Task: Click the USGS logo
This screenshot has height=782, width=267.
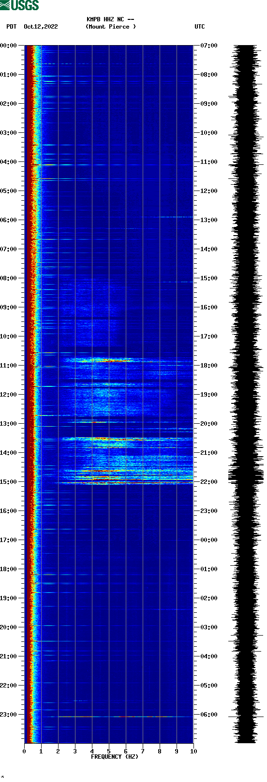Action: pyautogui.click(x=19, y=5)
